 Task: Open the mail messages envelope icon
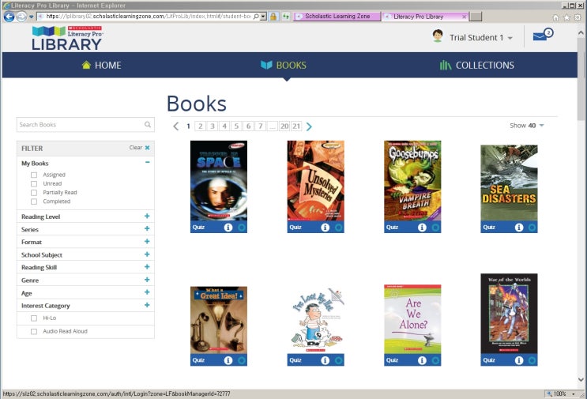click(x=543, y=36)
